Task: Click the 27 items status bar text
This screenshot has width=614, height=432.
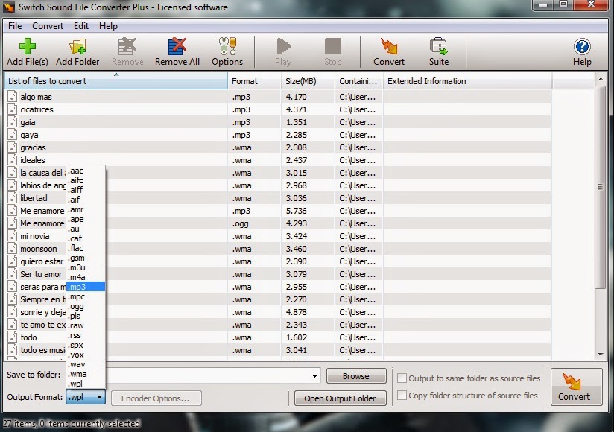Action: click(x=71, y=423)
